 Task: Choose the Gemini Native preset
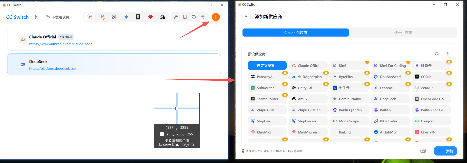[x=349, y=99]
